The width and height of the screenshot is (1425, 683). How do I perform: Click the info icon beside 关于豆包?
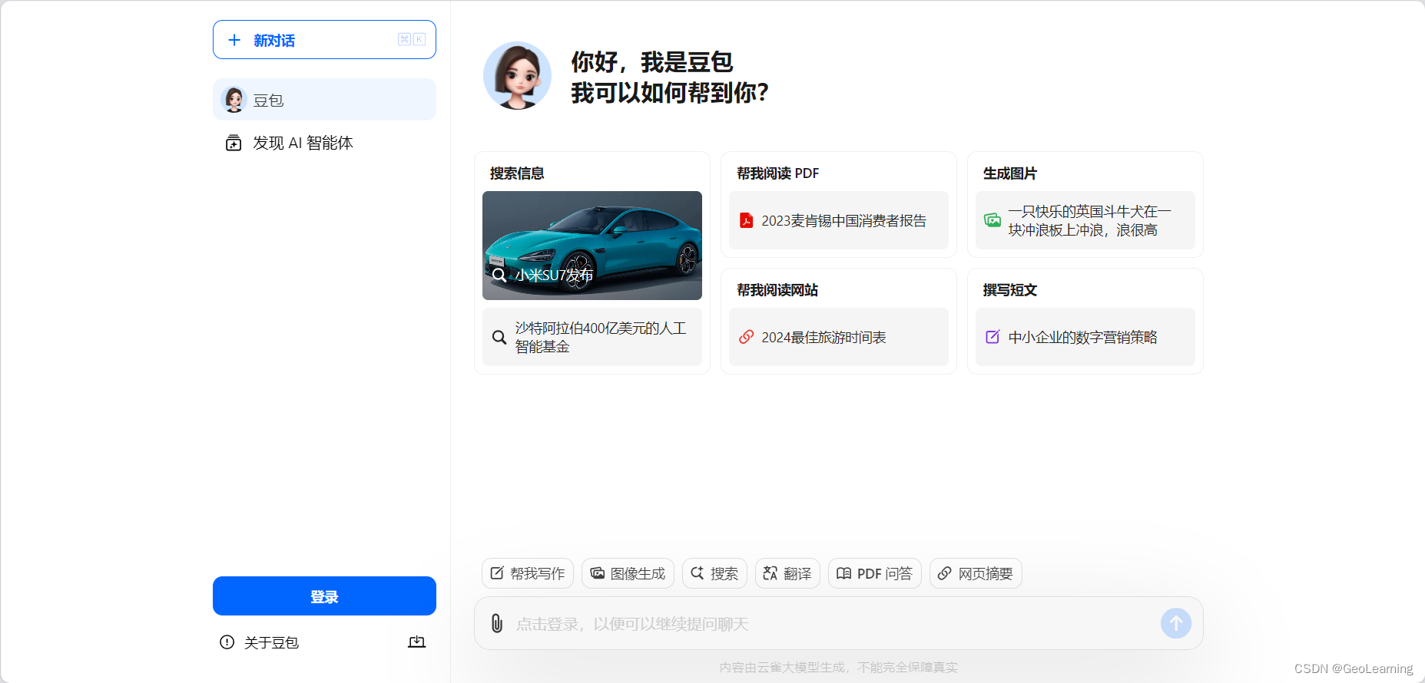point(227,642)
